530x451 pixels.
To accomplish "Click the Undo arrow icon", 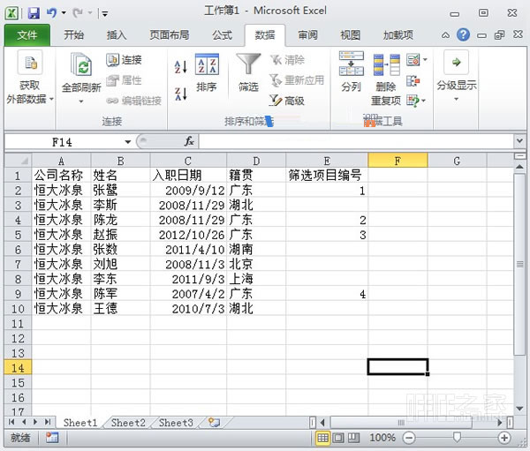I will tap(52, 13).
